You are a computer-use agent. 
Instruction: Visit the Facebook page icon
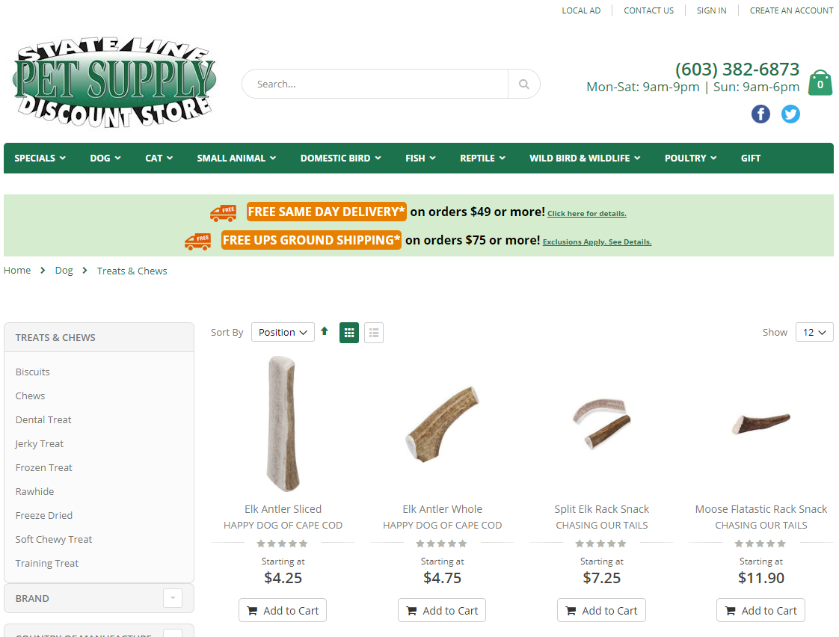(x=760, y=114)
